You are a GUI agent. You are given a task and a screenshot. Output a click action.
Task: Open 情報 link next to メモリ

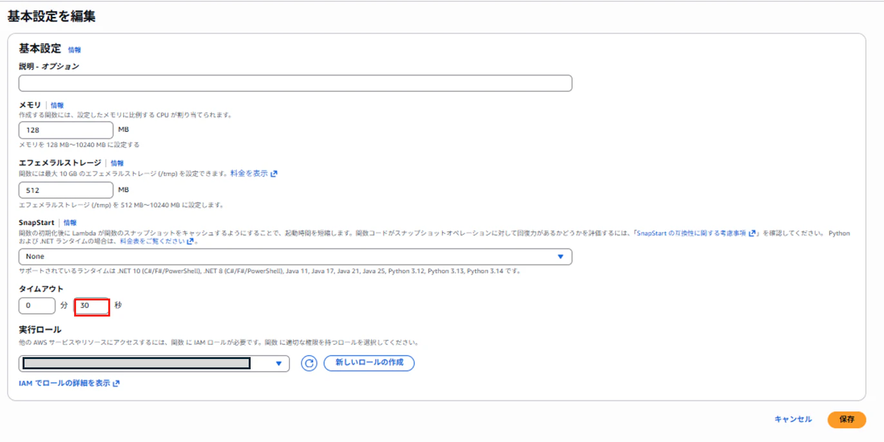[57, 105]
